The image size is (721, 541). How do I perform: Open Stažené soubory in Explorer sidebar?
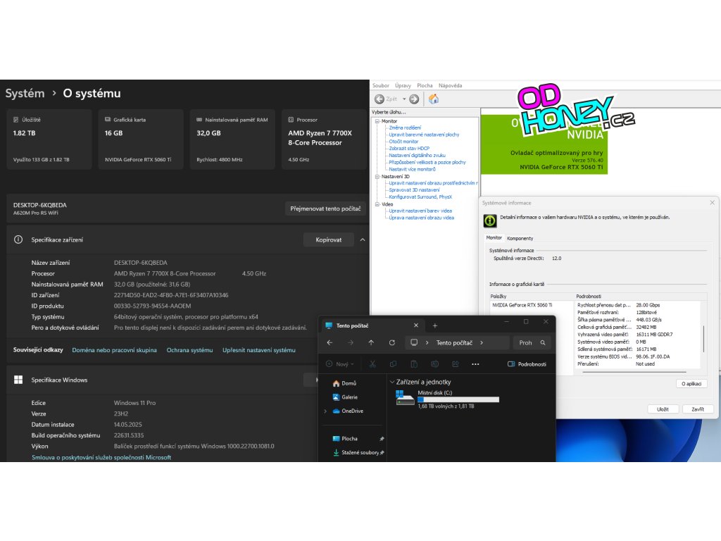pyautogui.click(x=356, y=452)
